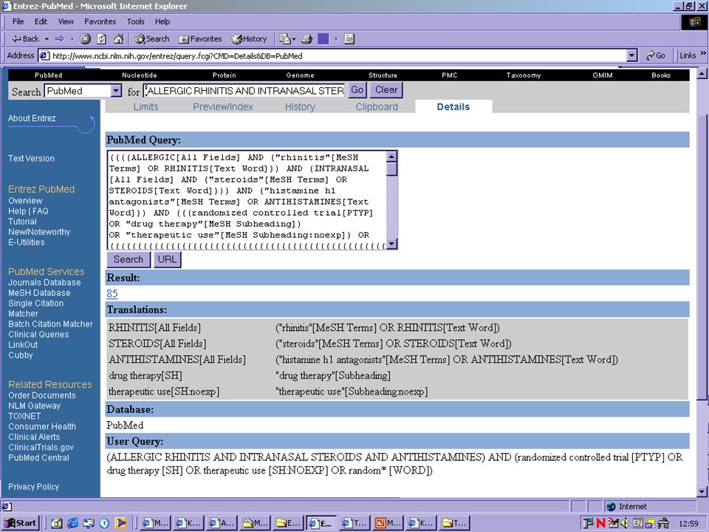Click inside the PubMed Query text area
The height and width of the screenshot is (532, 709).
point(247,200)
